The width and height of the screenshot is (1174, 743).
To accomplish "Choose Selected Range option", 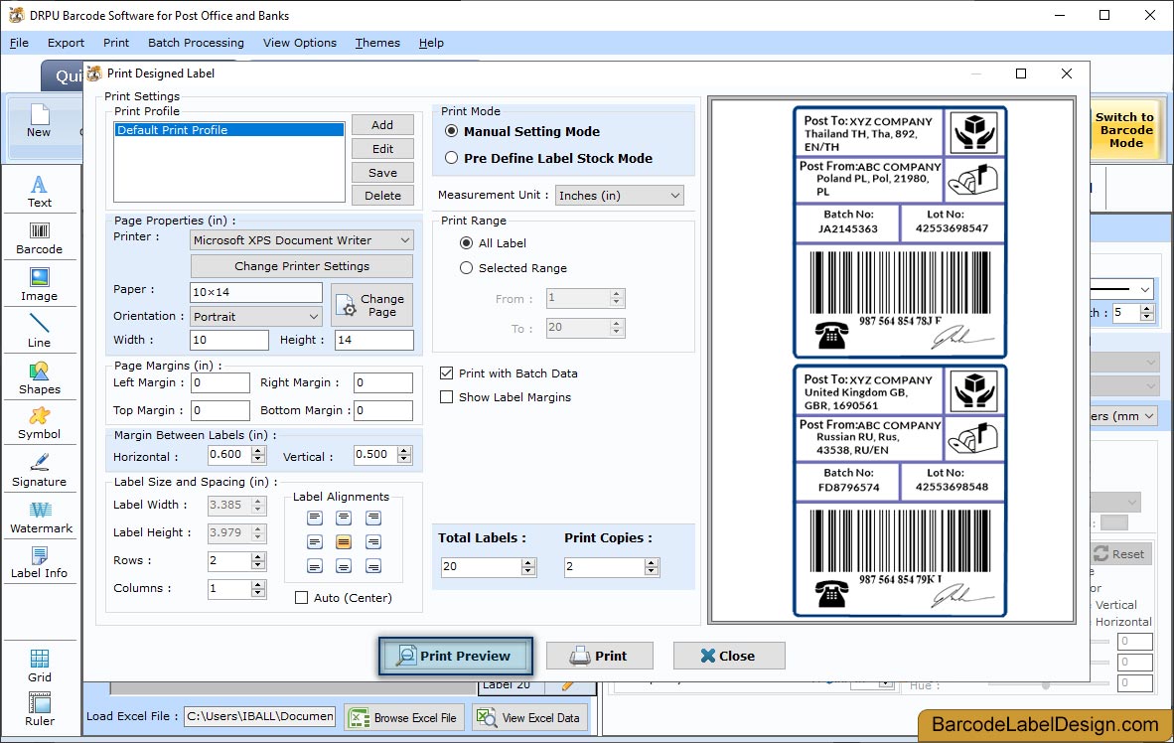I will [467, 267].
